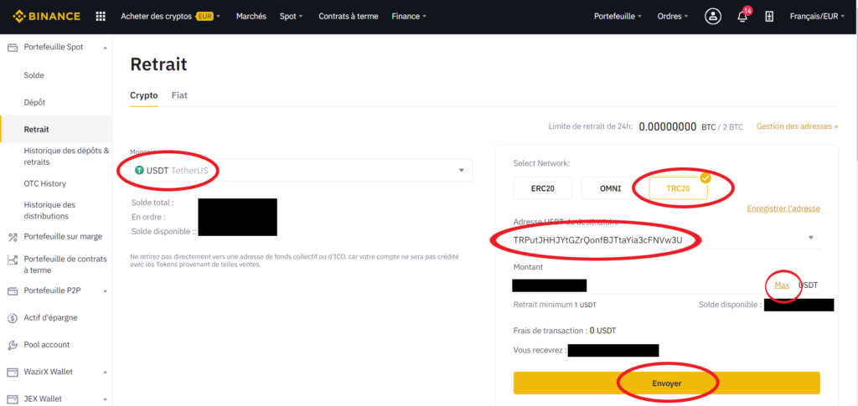Screen dimensions: 858x406
Task: Click the Envoyer button
Action: [x=666, y=383]
